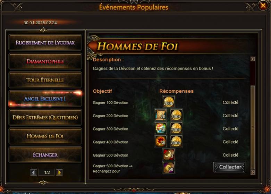Click the 800k gold coin reward
Image resolution: width=271 pixels, height=194 pixels.
176,141
